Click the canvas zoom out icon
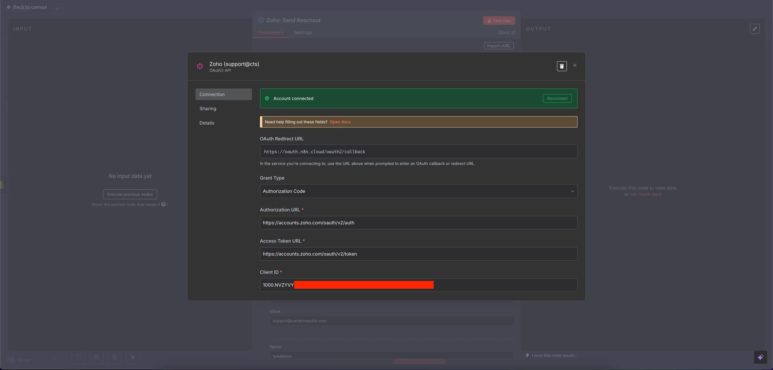 tap(114, 357)
